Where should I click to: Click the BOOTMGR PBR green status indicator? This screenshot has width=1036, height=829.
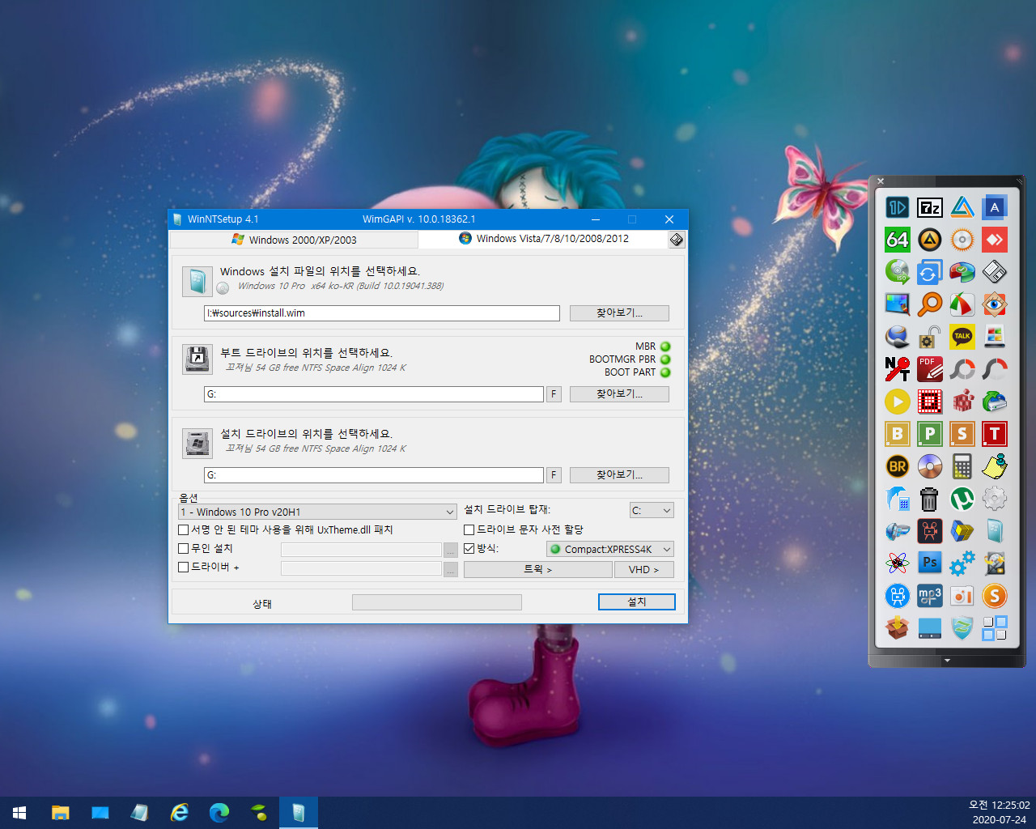coord(665,359)
